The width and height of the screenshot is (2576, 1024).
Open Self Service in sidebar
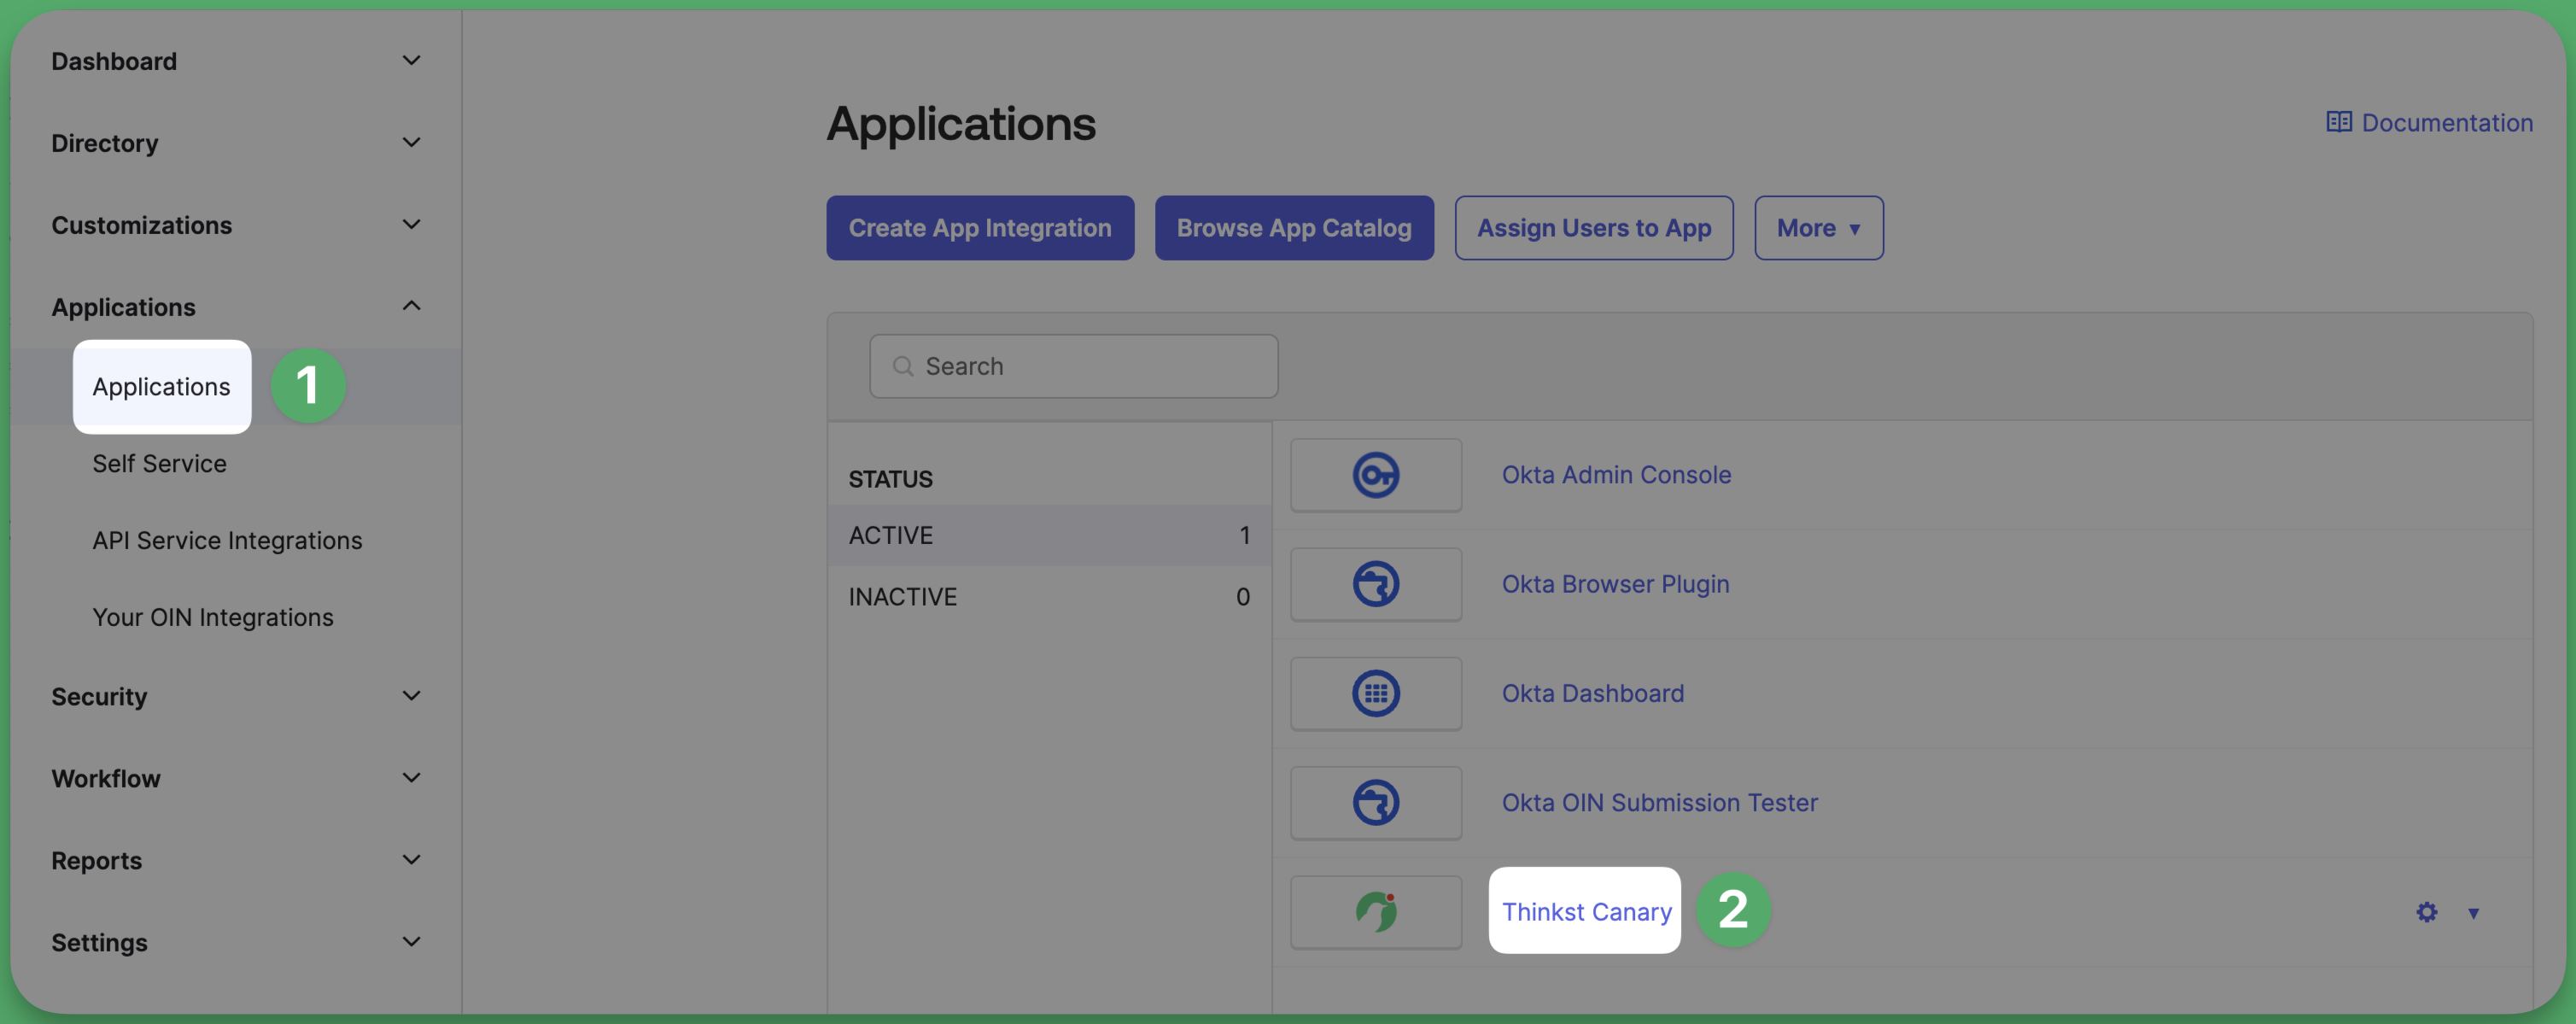[x=159, y=464]
